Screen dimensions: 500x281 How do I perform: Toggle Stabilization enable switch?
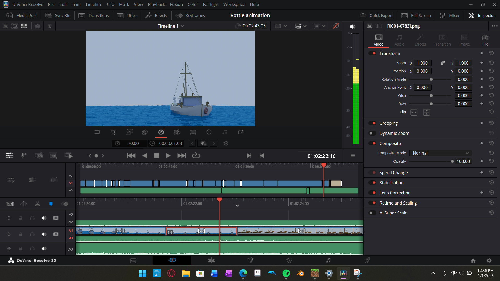pyautogui.click(x=372, y=183)
